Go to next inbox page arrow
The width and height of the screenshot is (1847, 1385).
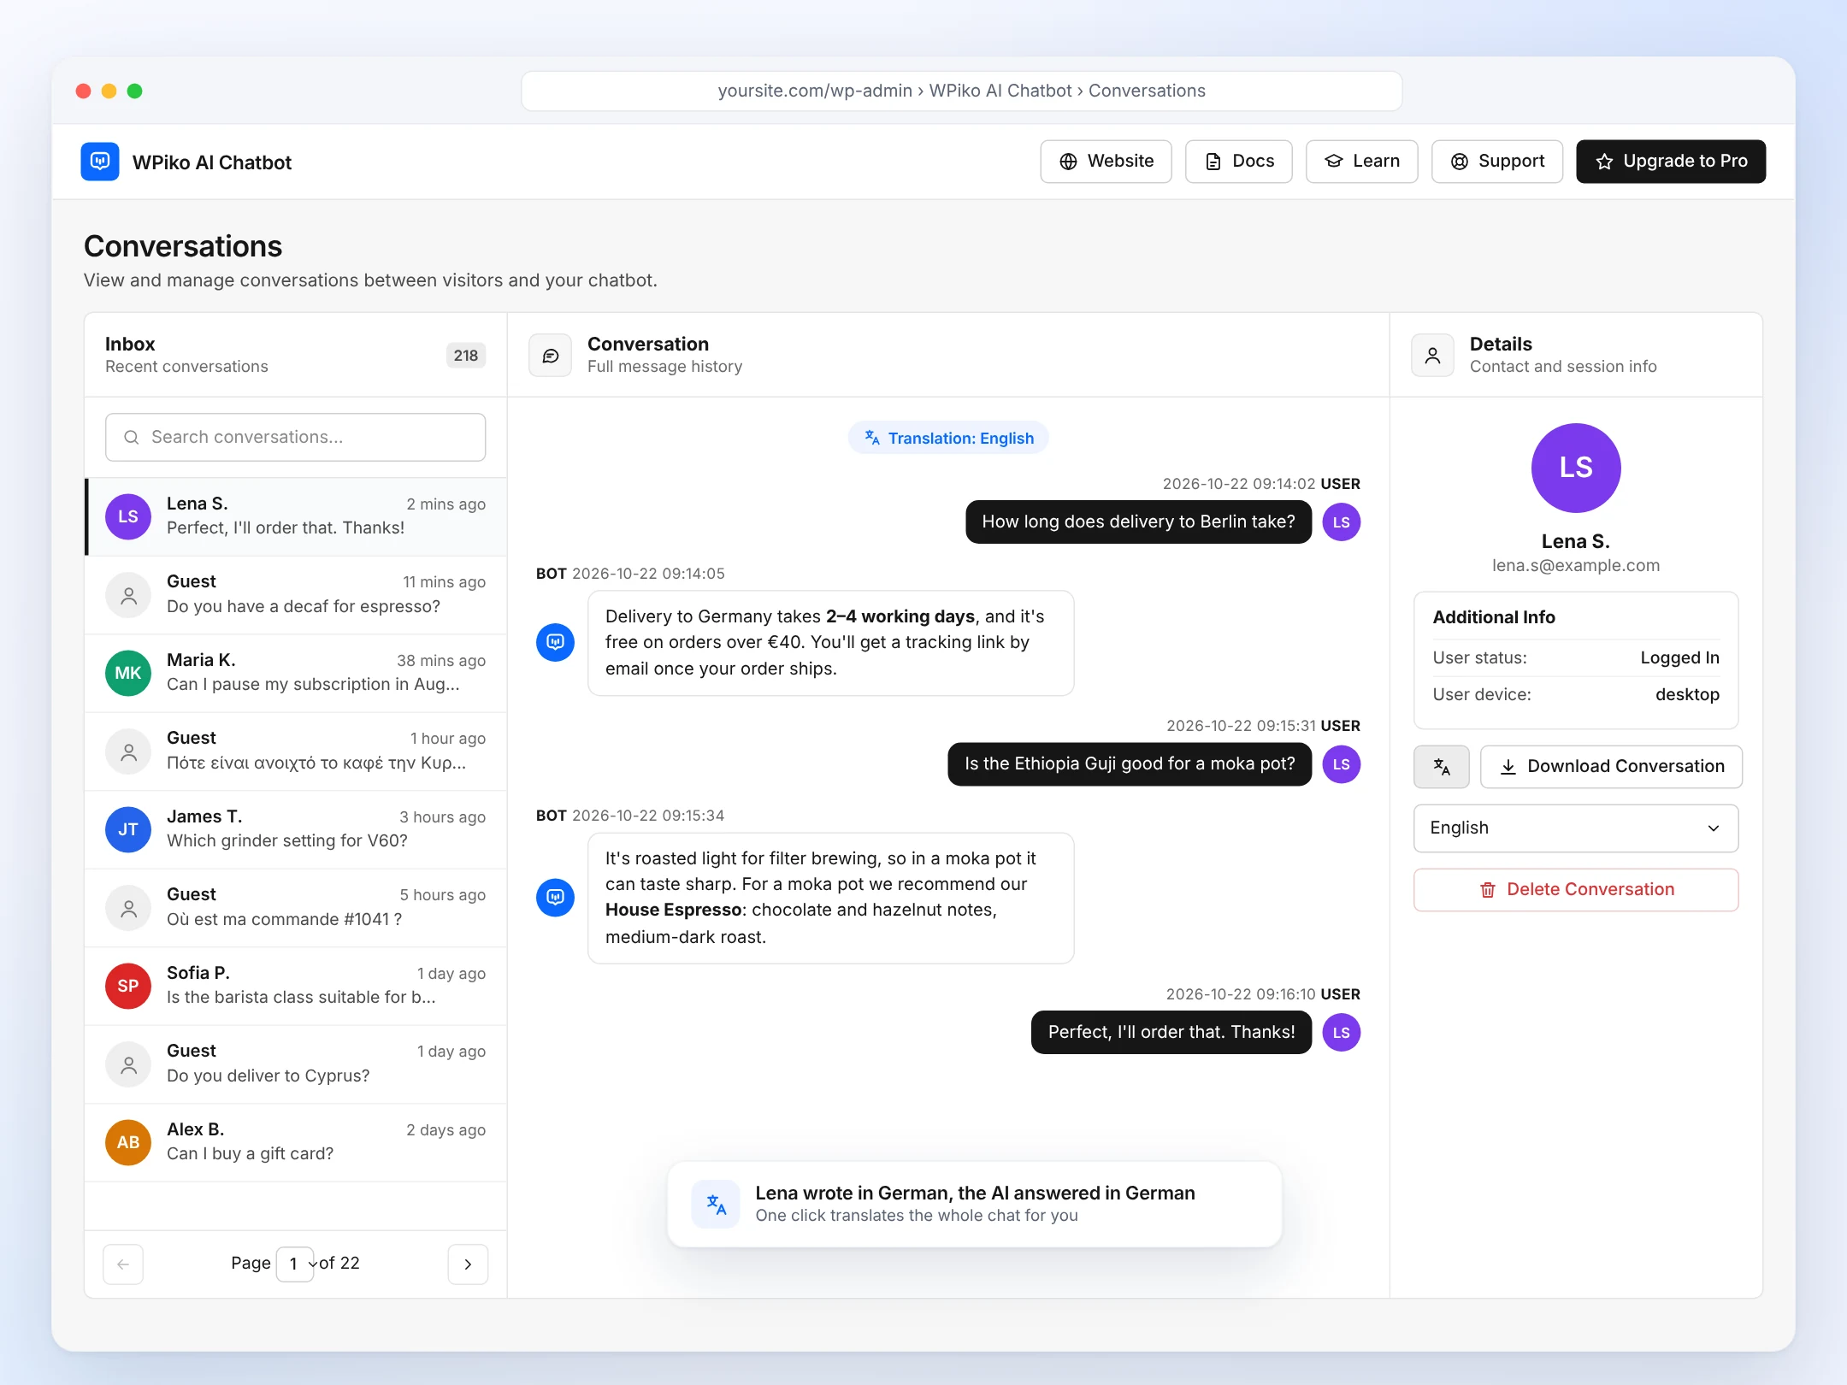pos(468,1264)
